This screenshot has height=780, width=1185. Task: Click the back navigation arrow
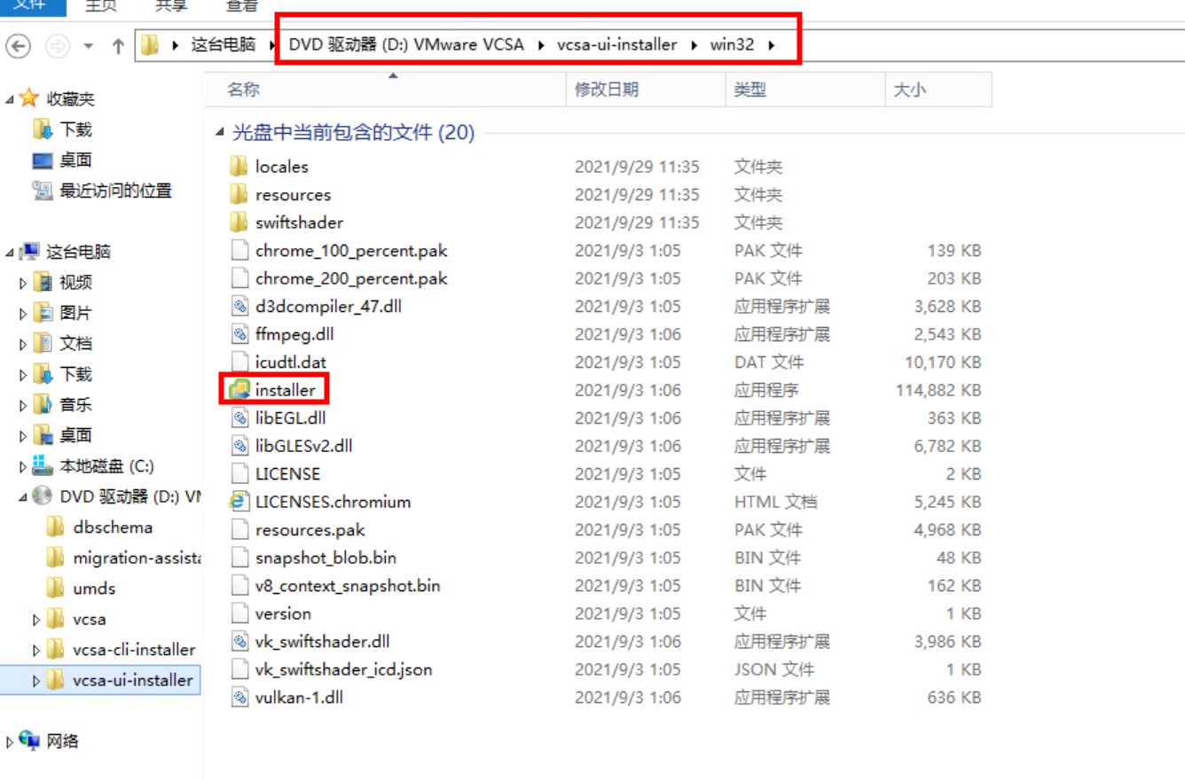19,45
